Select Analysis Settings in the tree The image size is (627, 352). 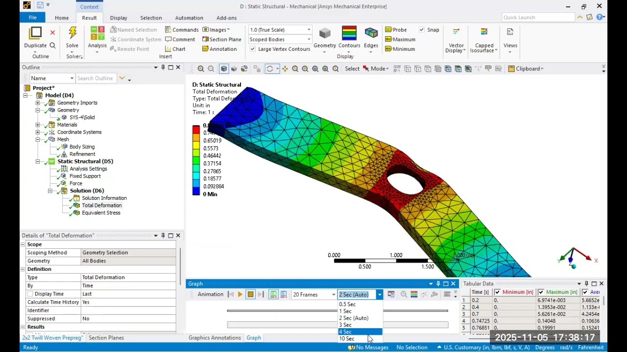88,169
